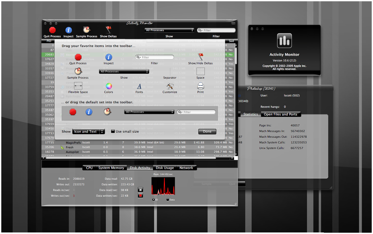The height and width of the screenshot is (234, 373).
Task: Select the Sample Process item in customize sheet
Action: point(78,71)
